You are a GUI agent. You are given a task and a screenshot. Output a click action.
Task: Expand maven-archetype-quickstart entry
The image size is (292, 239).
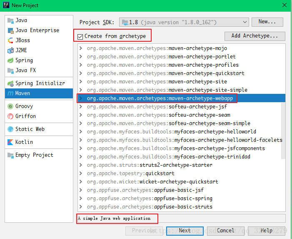coord(81,73)
